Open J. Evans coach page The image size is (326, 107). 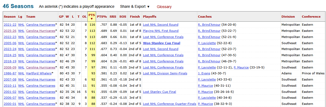(x=204, y=73)
